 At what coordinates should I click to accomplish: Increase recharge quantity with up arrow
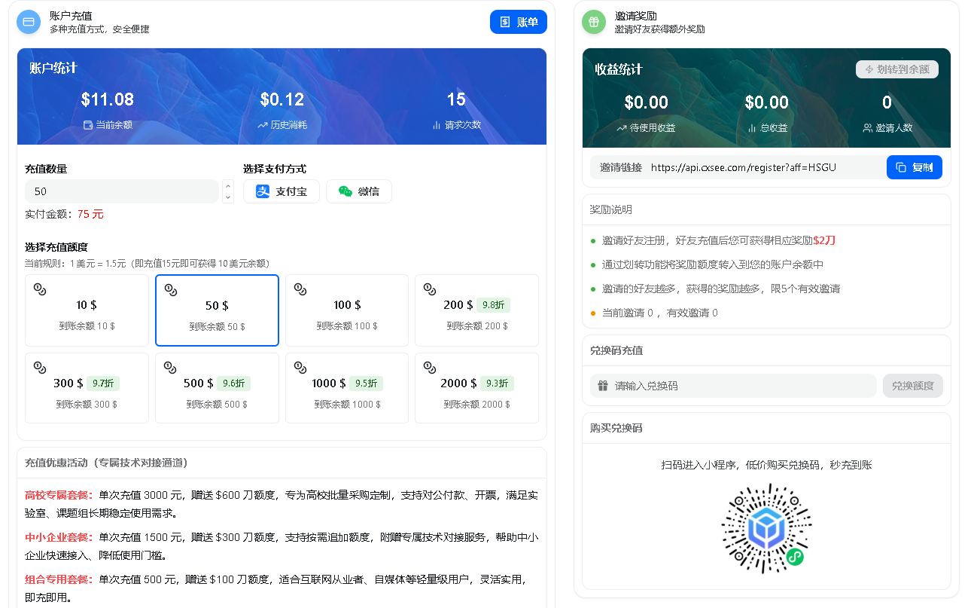tap(228, 185)
